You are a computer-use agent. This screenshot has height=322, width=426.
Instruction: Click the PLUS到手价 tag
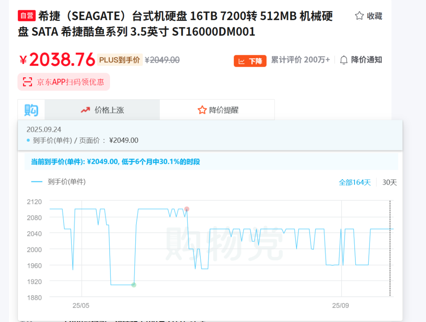tap(120, 60)
